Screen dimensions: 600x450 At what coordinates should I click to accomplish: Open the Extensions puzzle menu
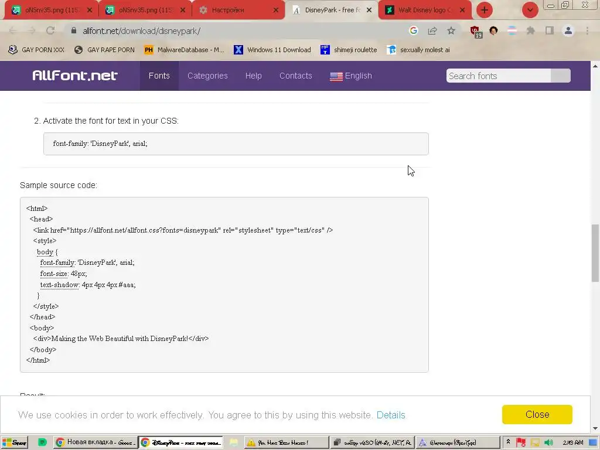pos(531,30)
